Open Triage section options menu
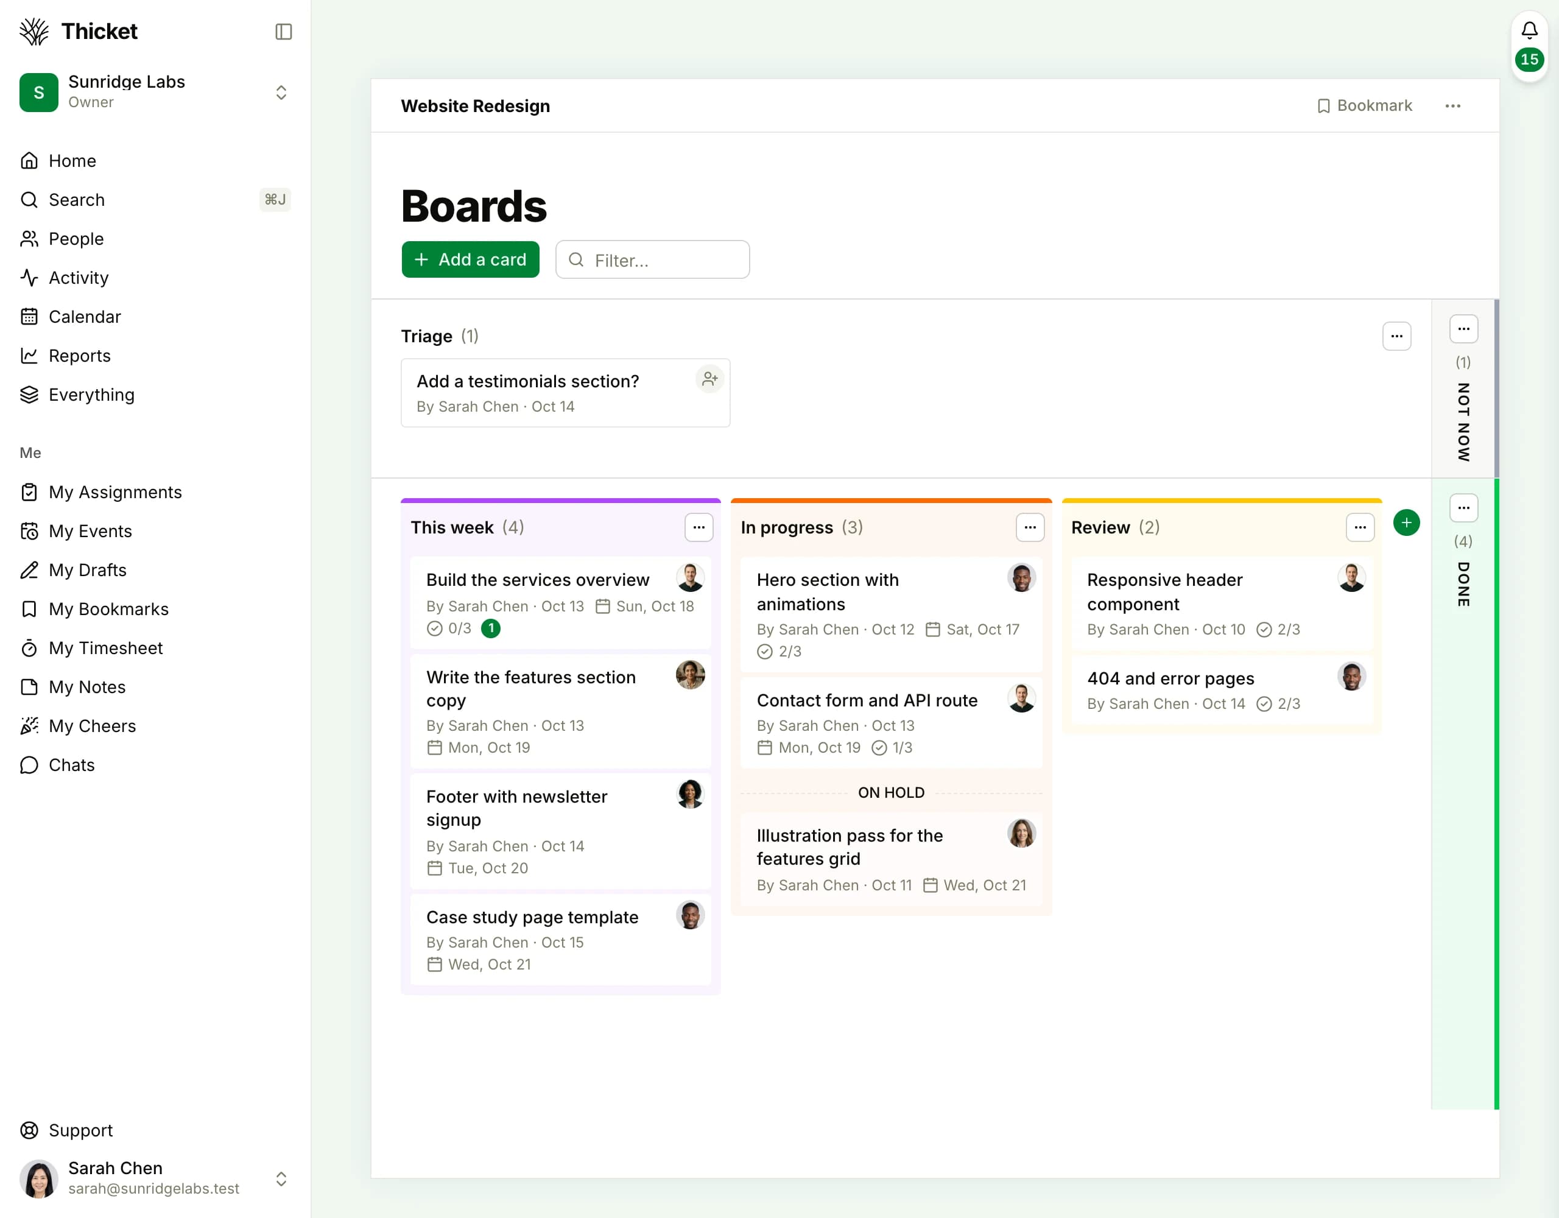 tap(1396, 336)
